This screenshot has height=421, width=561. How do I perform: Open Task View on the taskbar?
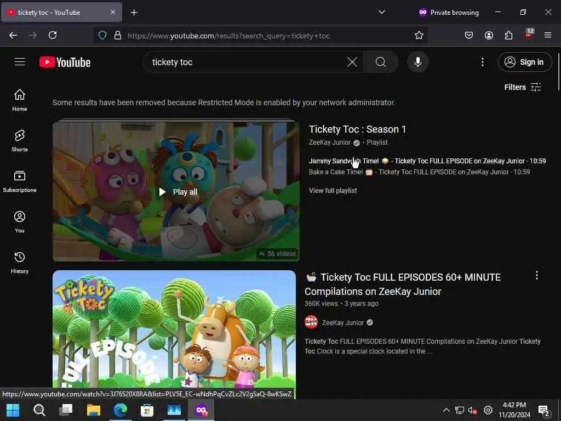coord(66,410)
